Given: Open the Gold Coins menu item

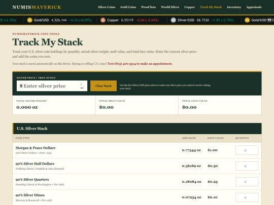Looking at the screenshot, I should coord(128,7).
